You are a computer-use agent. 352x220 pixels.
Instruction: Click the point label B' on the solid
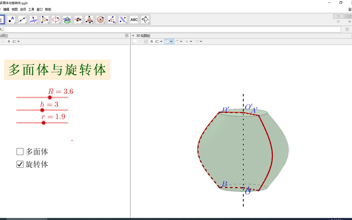(x=225, y=110)
